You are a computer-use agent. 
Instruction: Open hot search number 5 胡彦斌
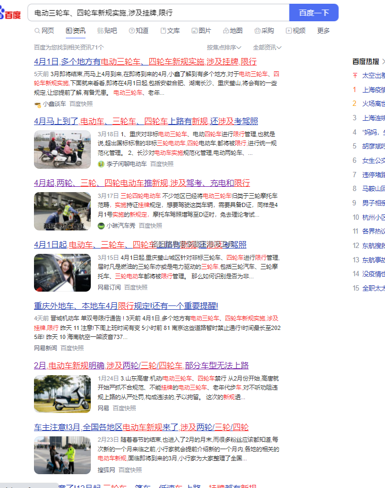pos(373,146)
